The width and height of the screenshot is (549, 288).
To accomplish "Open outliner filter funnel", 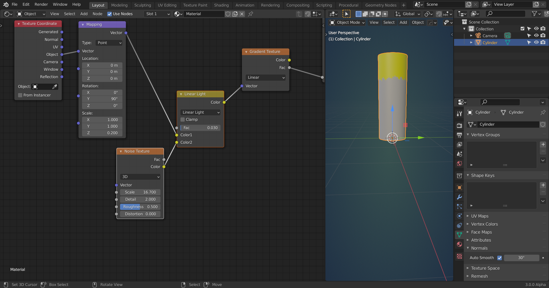I will [x=536, y=14].
